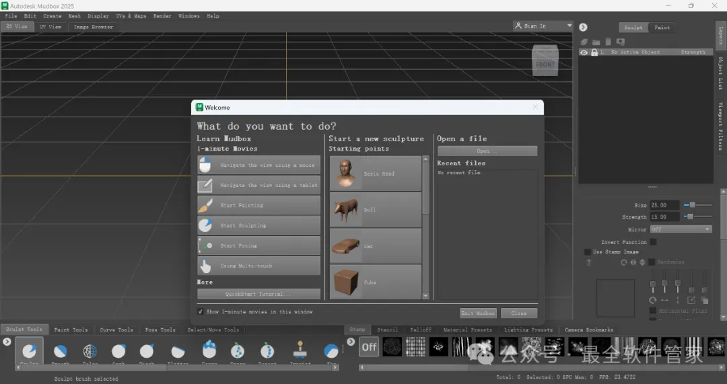This screenshot has height=384, width=727.
Task: Select the Smooth sculpt tool icon
Action: (x=60, y=351)
